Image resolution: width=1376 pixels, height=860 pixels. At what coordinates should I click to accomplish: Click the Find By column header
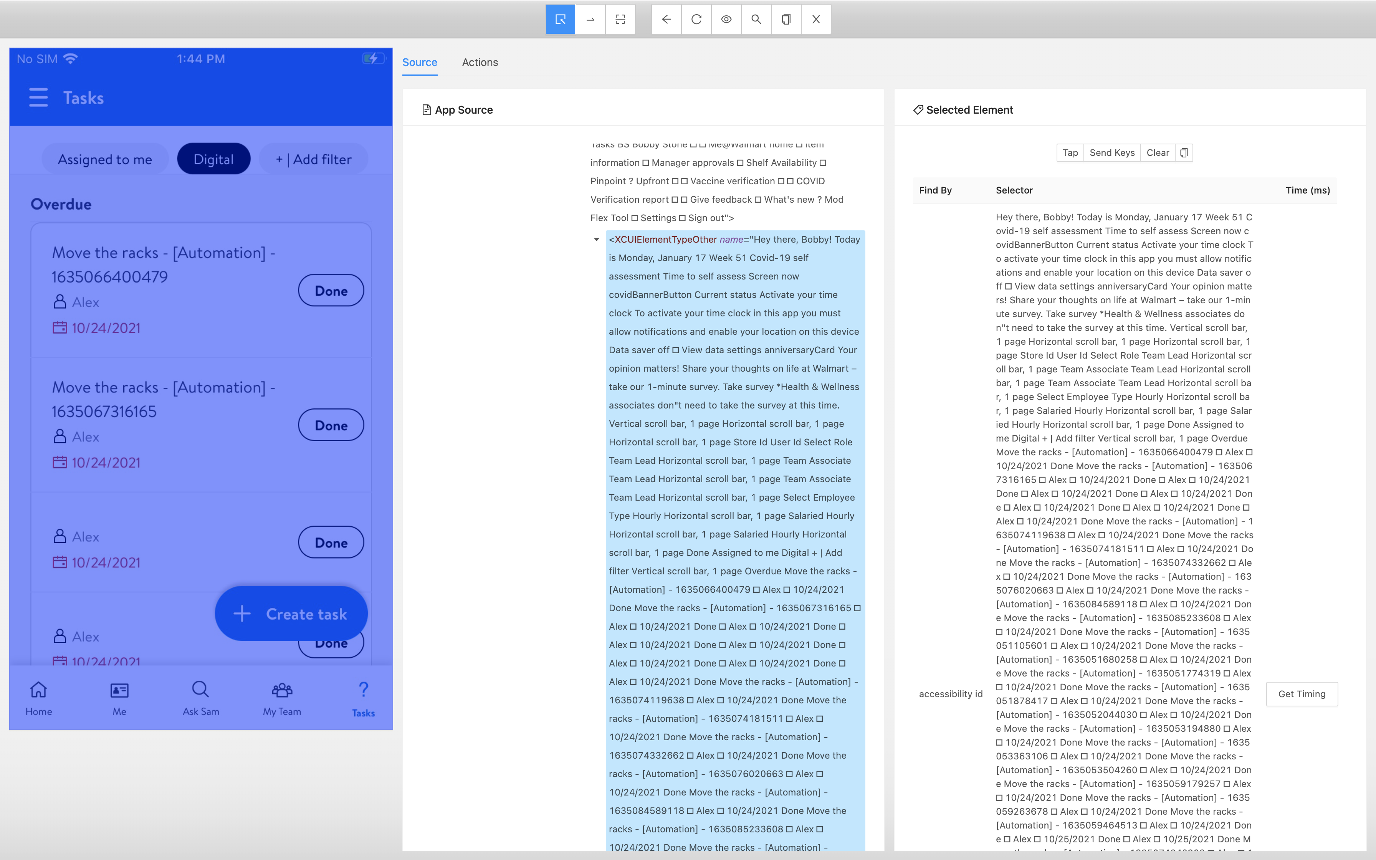(935, 190)
